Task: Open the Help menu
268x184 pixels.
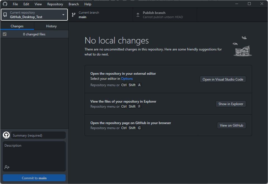Action: point(88,4)
